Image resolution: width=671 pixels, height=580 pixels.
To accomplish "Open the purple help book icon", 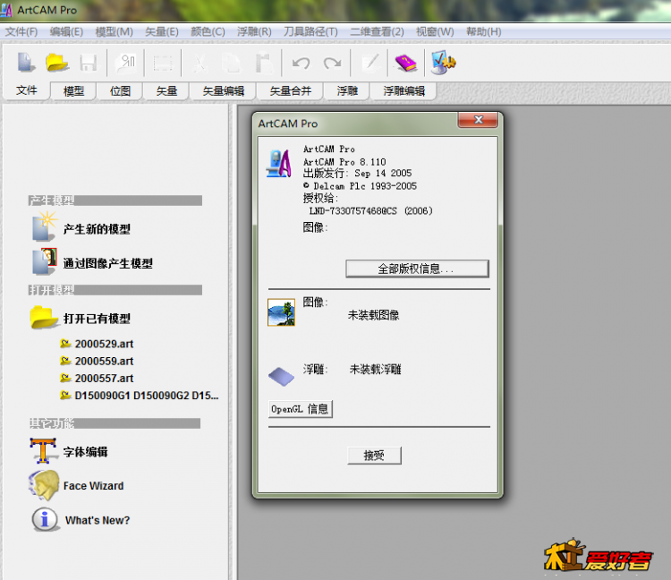I will [x=405, y=63].
